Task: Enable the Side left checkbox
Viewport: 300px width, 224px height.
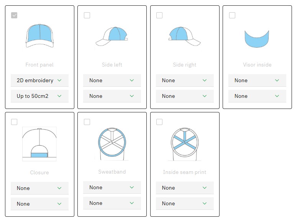Action: click(87, 15)
